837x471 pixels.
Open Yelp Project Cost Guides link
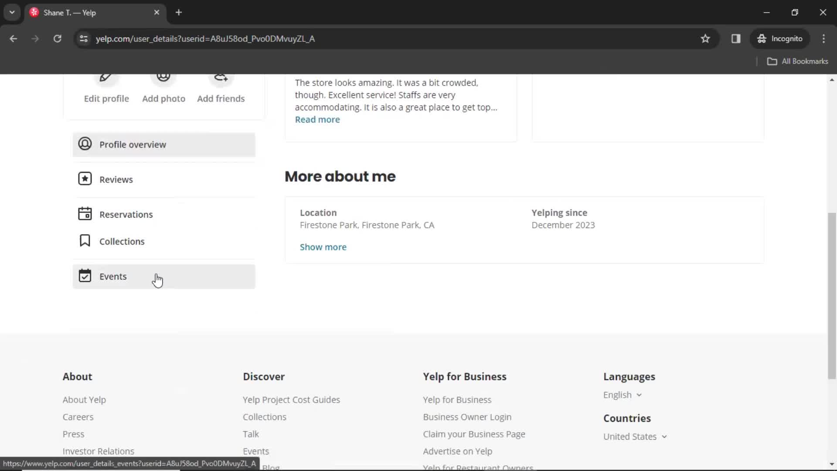pyautogui.click(x=291, y=400)
